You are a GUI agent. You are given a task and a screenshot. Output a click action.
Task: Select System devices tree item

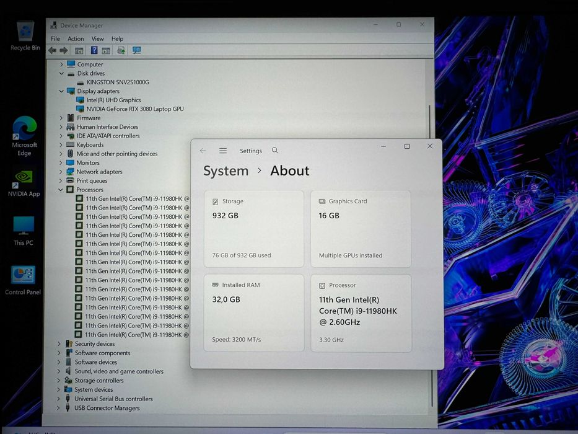pos(94,390)
